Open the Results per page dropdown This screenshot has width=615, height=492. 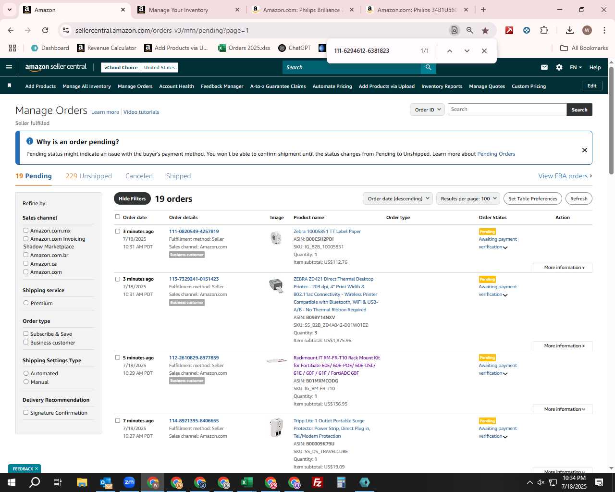click(468, 198)
